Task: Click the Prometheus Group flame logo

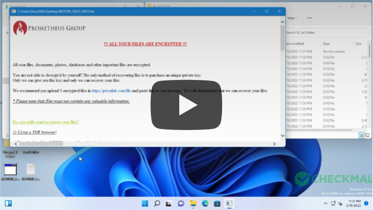Action: (20, 28)
